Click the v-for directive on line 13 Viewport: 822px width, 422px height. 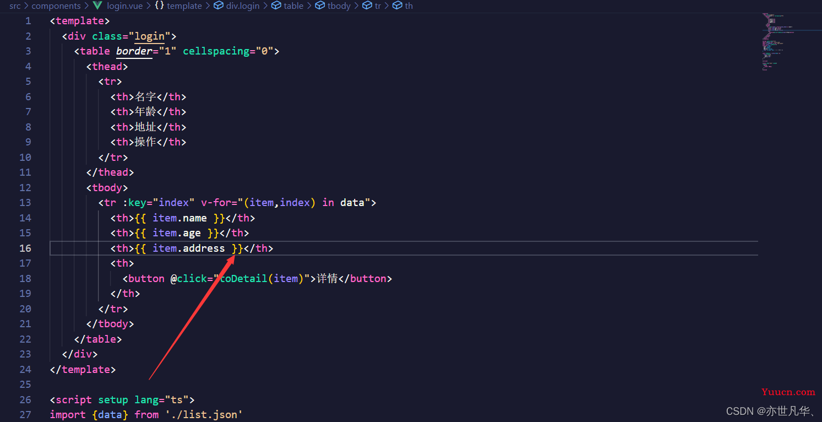pos(219,203)
